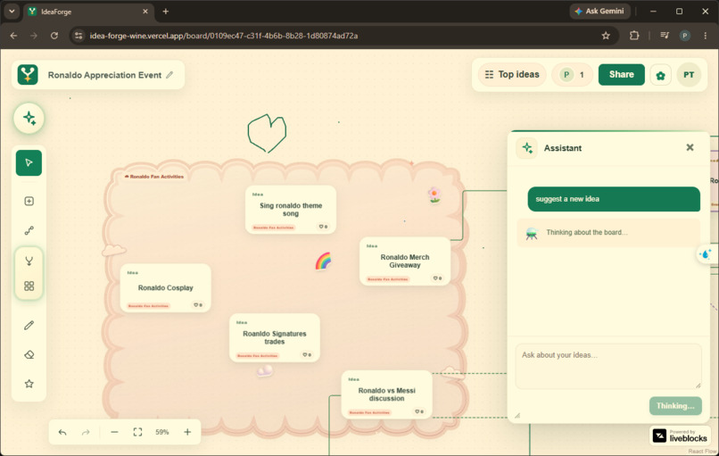This screenshot has width=719, height=456.
Task: Open the AI assistant sparkle button
Action: click(x=29, y=119)
